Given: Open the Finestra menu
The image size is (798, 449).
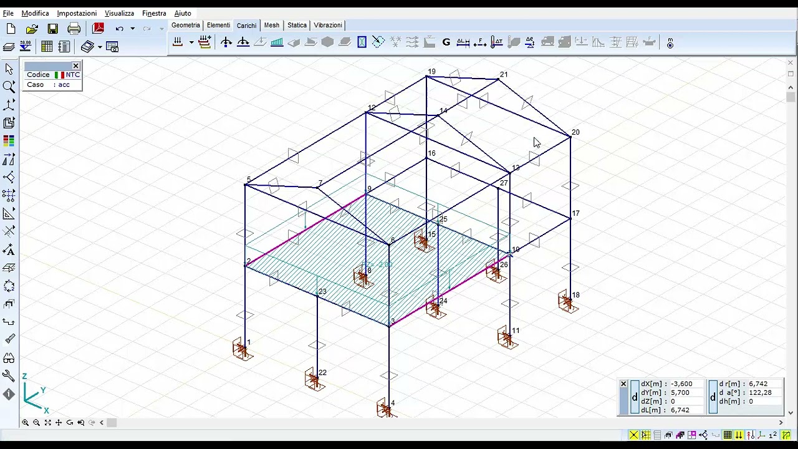Looking at the screenshot, I should (154, 13).
